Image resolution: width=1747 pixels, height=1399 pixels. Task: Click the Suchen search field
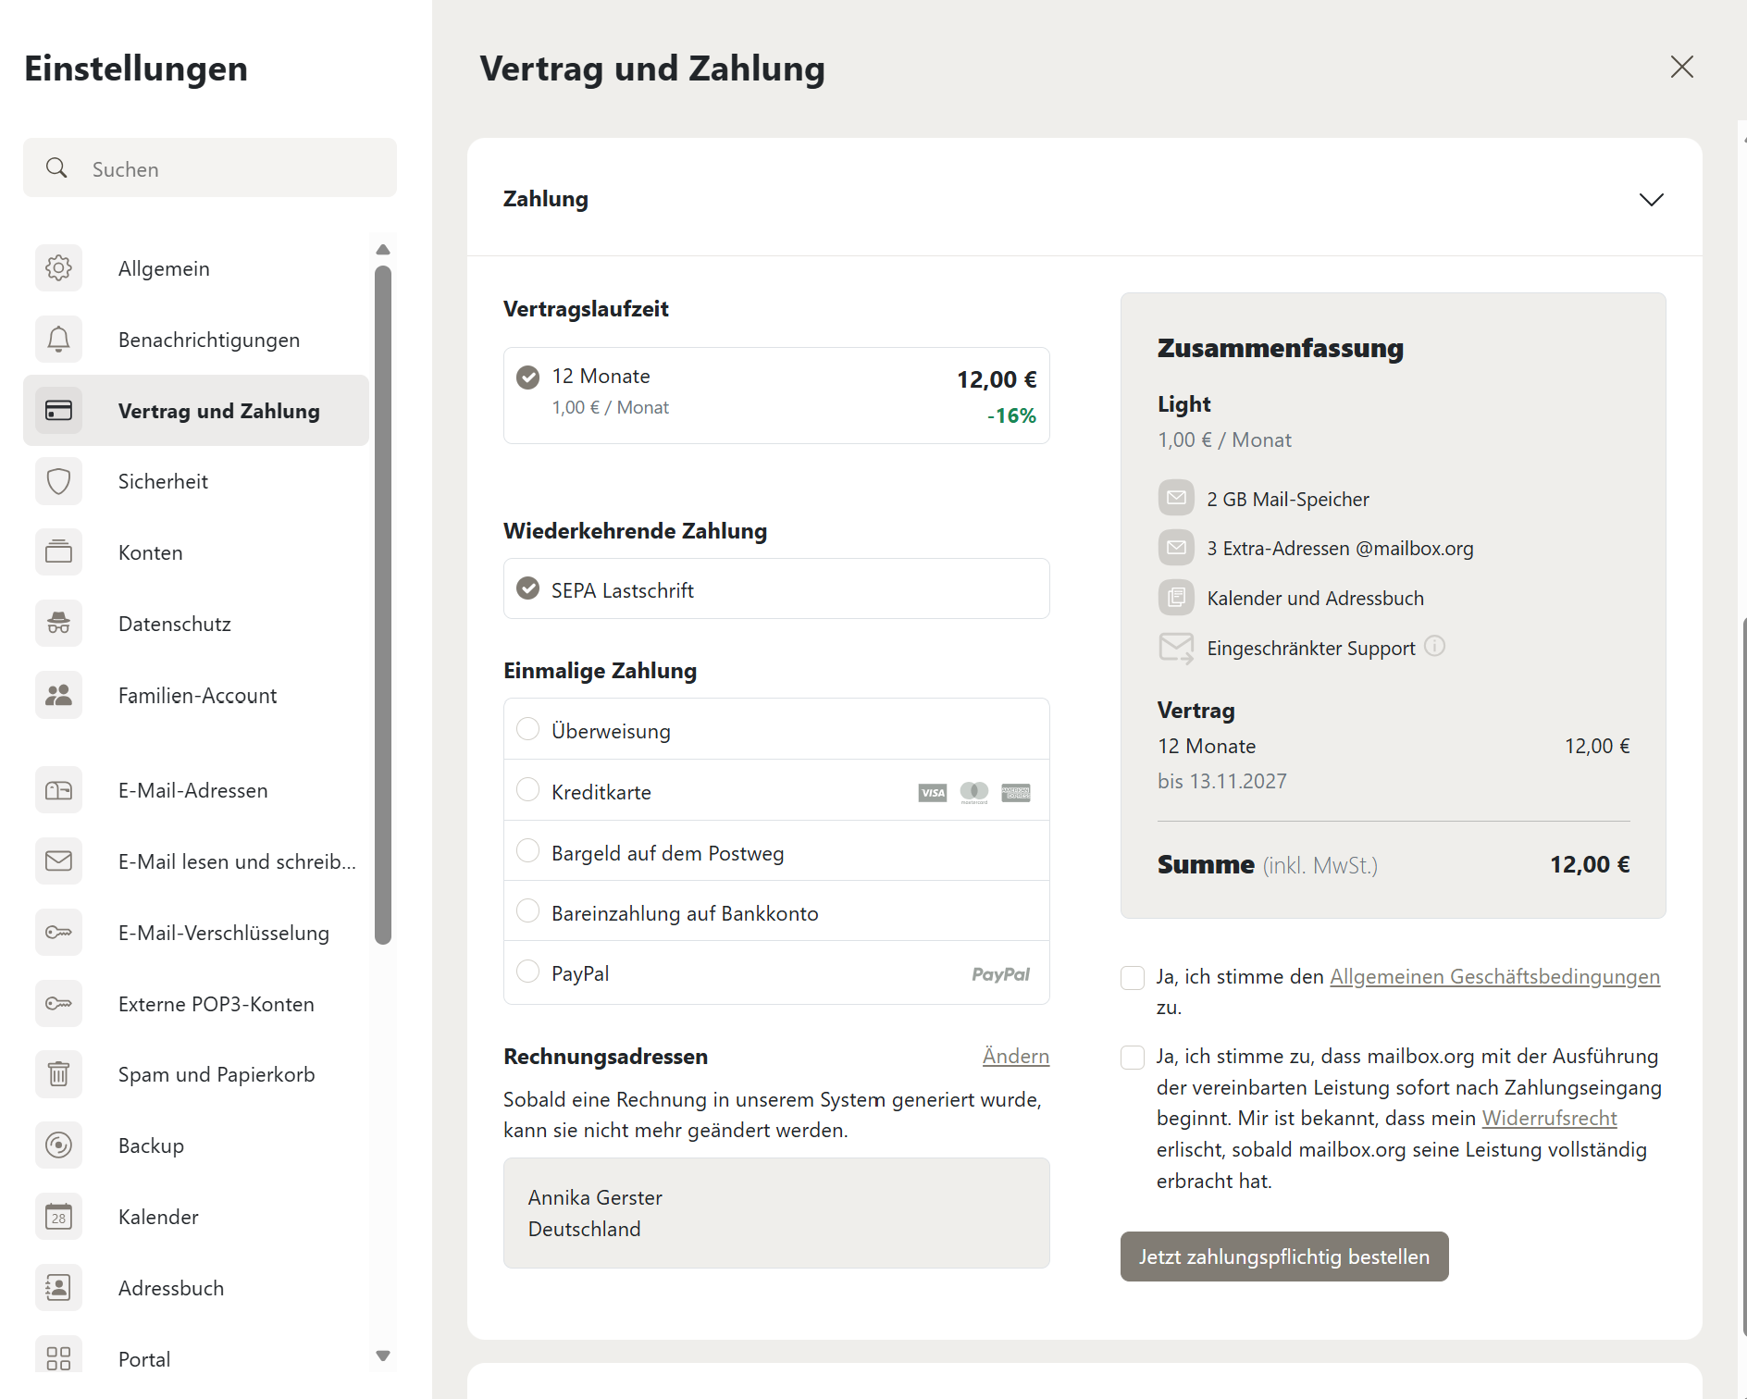210,168
